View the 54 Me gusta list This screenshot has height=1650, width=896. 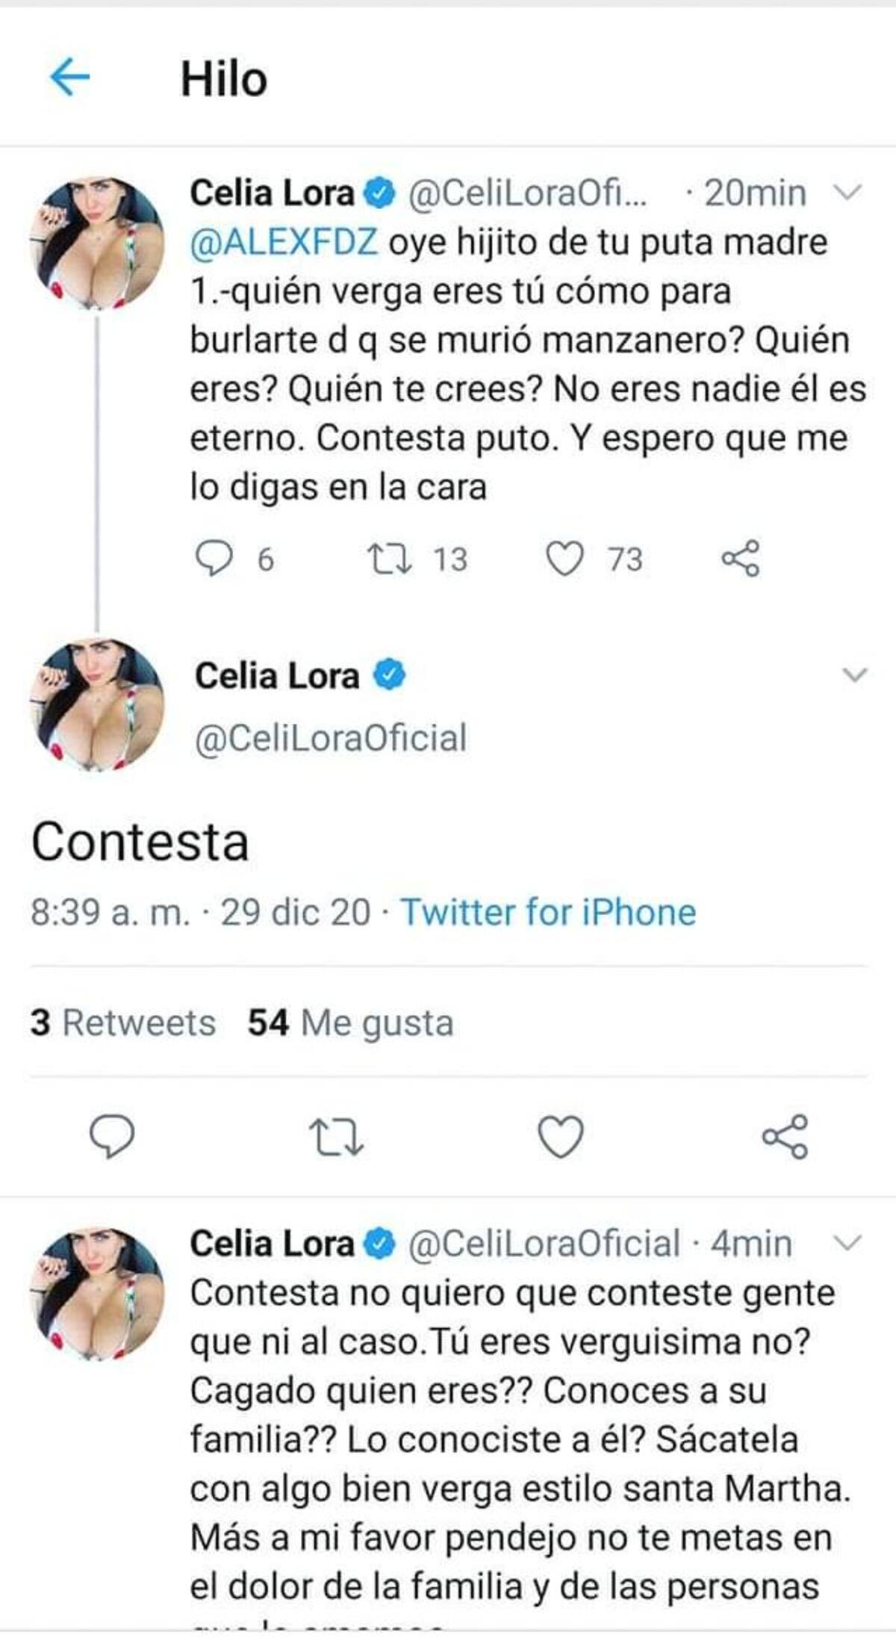click(x=350, y=1023)
